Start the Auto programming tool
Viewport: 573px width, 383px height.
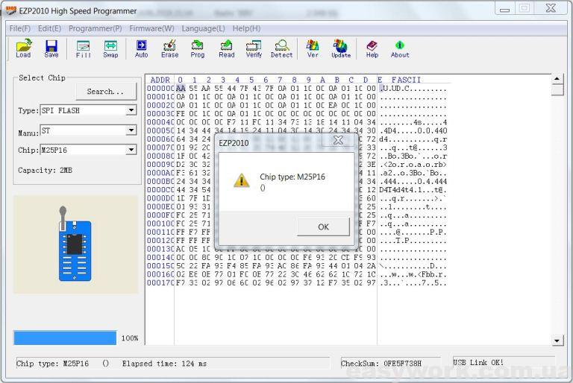coord(142,48)
